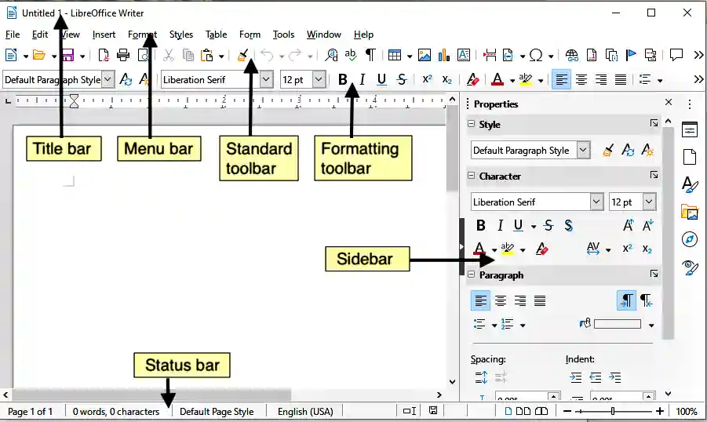
Task: Toggle left-to-right paragraph direction in sidebar
Action: [626, 300]
